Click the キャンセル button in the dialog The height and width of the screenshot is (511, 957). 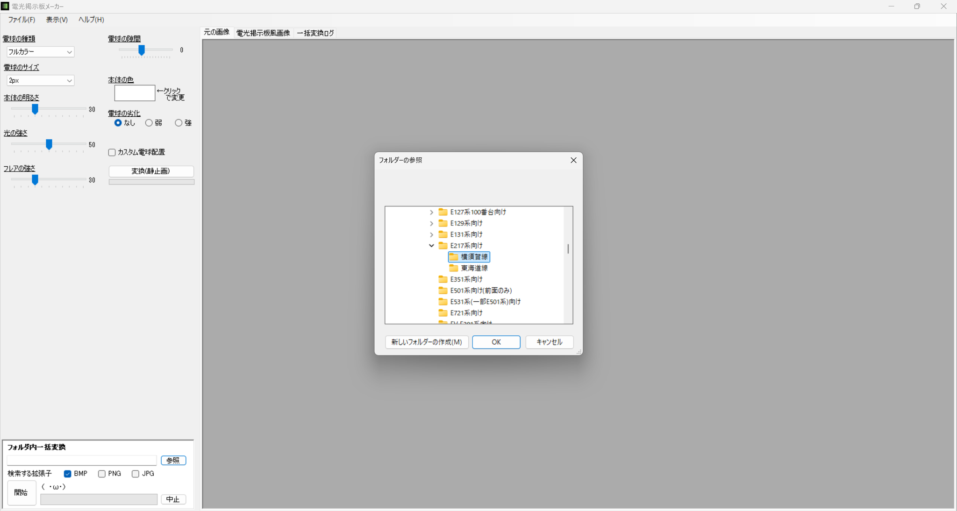tap(550, 342)
